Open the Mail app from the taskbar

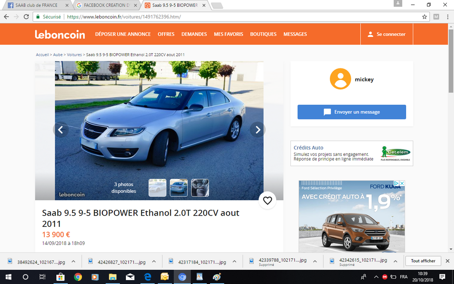[x=130, y=277]
